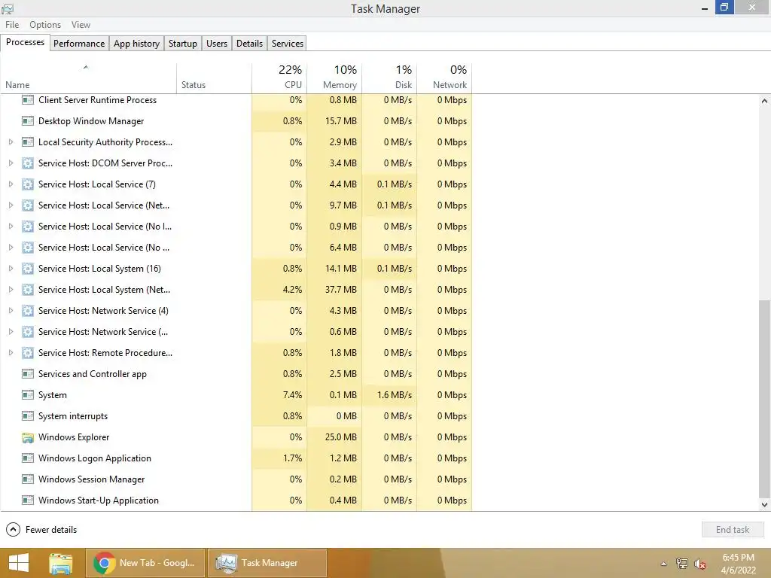
Task: Click the Service Host: Local Service (7) gear icon
Action: click(x=28, y=184)
